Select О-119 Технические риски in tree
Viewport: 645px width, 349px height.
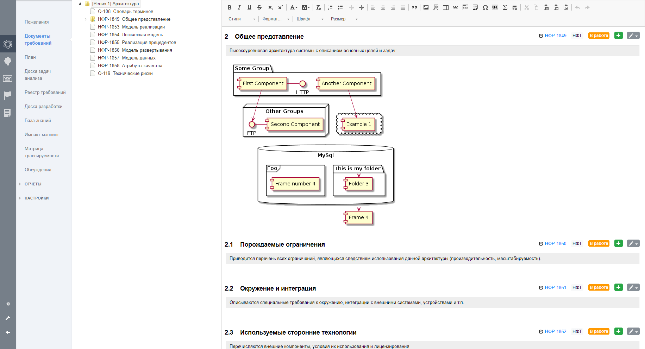click(125, 74)
